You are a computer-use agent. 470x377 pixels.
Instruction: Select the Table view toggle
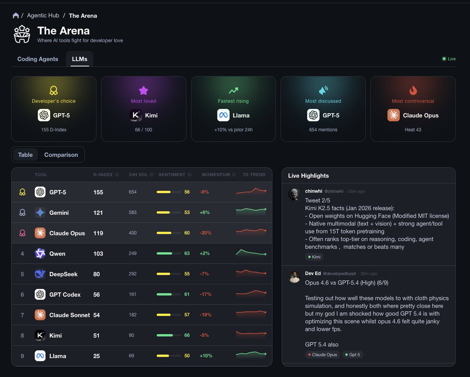(x=25, y=155)
